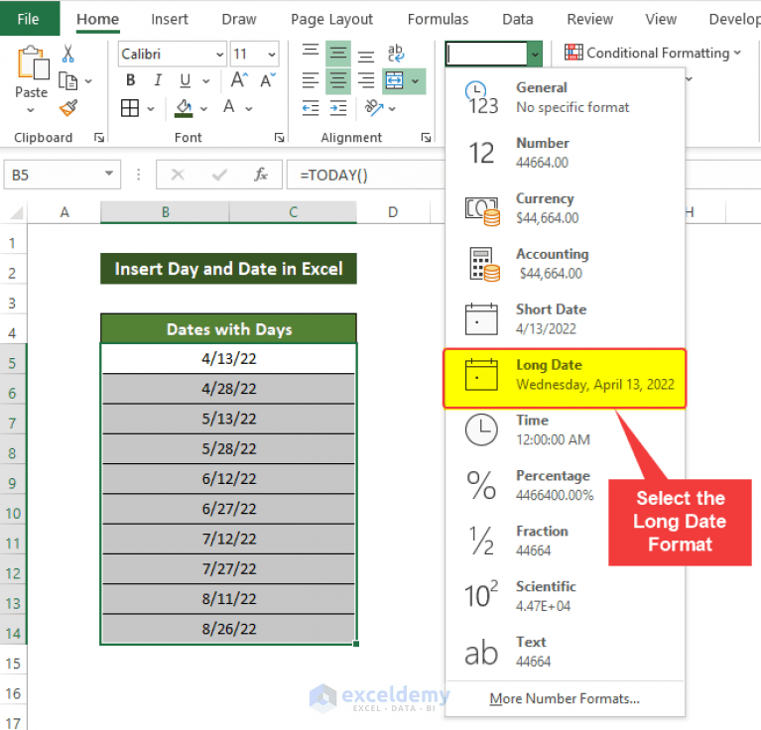
Task: Open Alignment settings dialog launcher
Action: pos(426,138)
